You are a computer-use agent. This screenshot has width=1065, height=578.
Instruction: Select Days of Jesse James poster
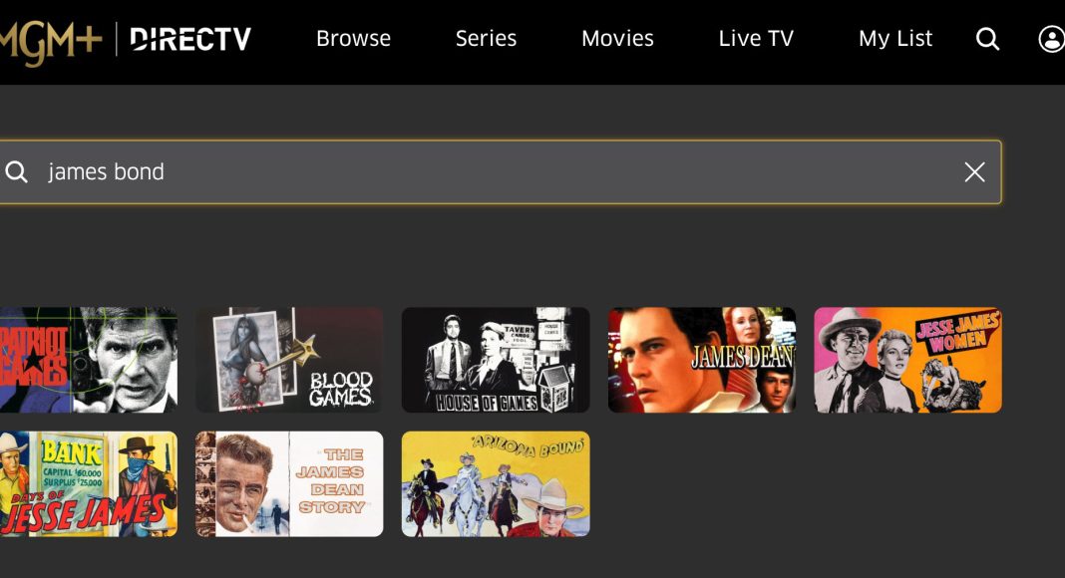[89, 483]
